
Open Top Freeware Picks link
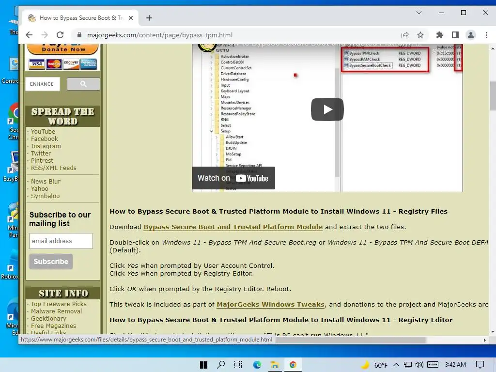click(59, 304)
